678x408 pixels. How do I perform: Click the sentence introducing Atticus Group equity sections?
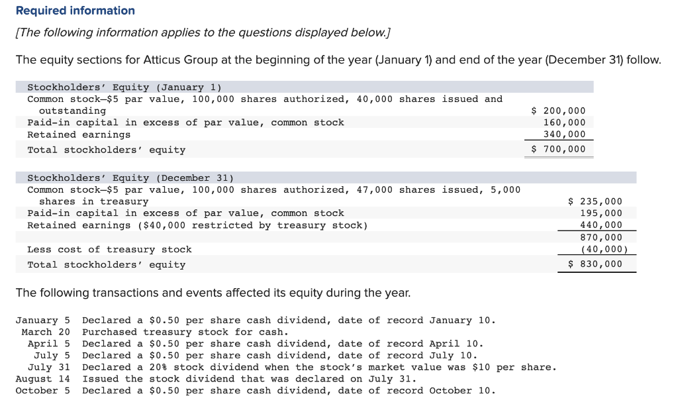tap(338, 60)
